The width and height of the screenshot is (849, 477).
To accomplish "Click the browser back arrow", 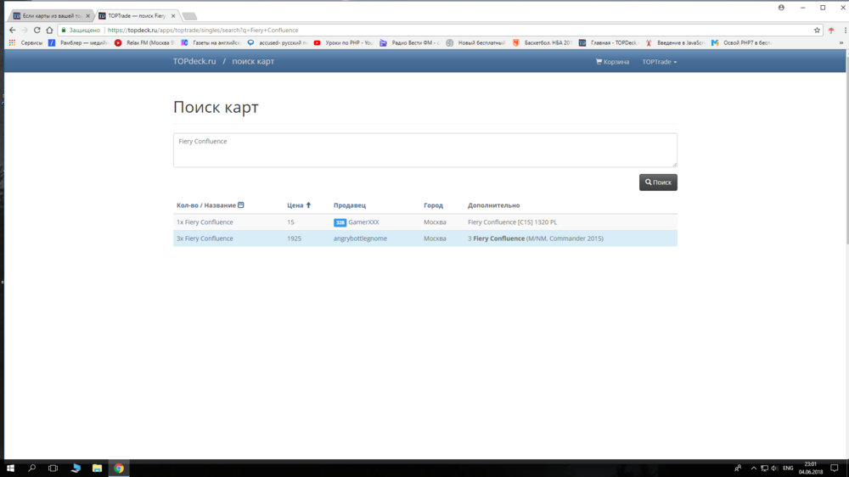I will pos(12,30).
